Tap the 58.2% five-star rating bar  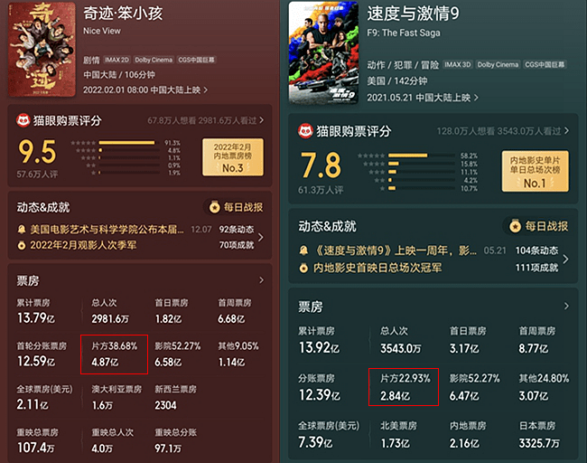pyautogui.click(x=422, y=156)
